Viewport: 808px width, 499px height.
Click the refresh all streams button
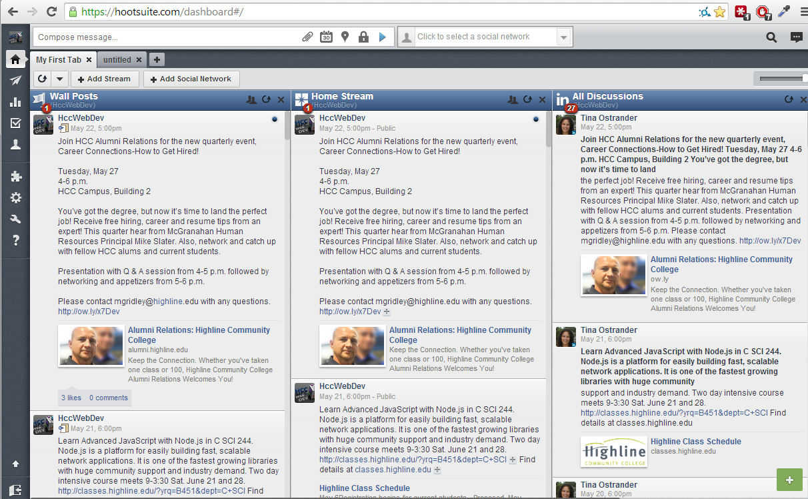coord(42,79)
